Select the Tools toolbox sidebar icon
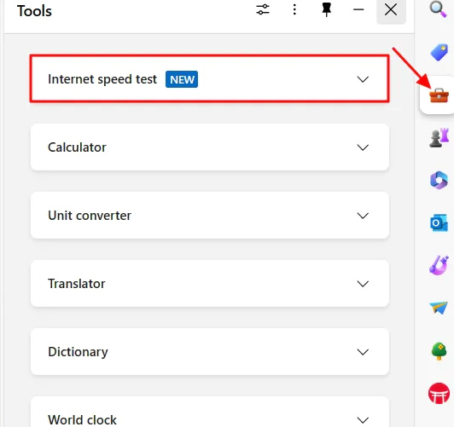This screenshot has width=454, height=427. pos(439,95)
